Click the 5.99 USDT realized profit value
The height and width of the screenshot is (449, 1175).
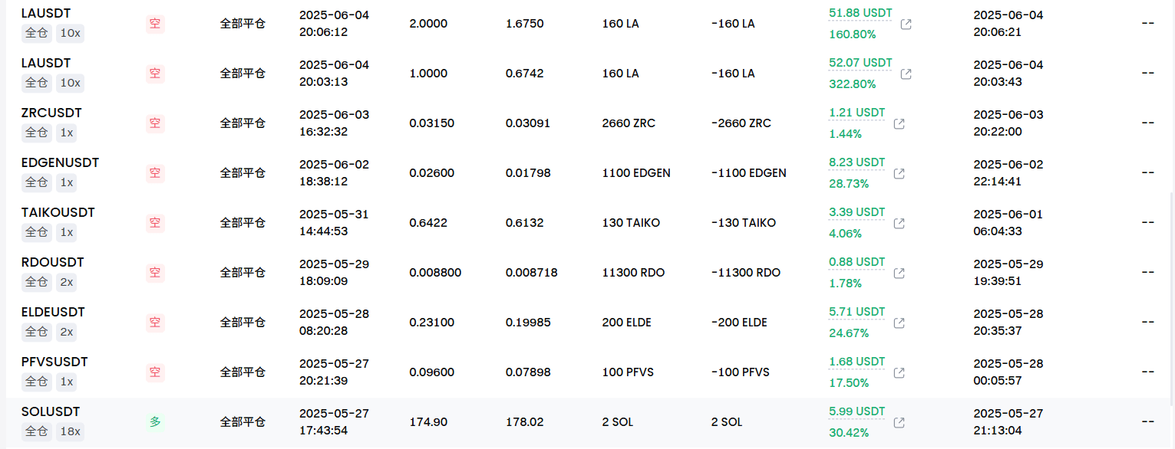pos(856,411)
